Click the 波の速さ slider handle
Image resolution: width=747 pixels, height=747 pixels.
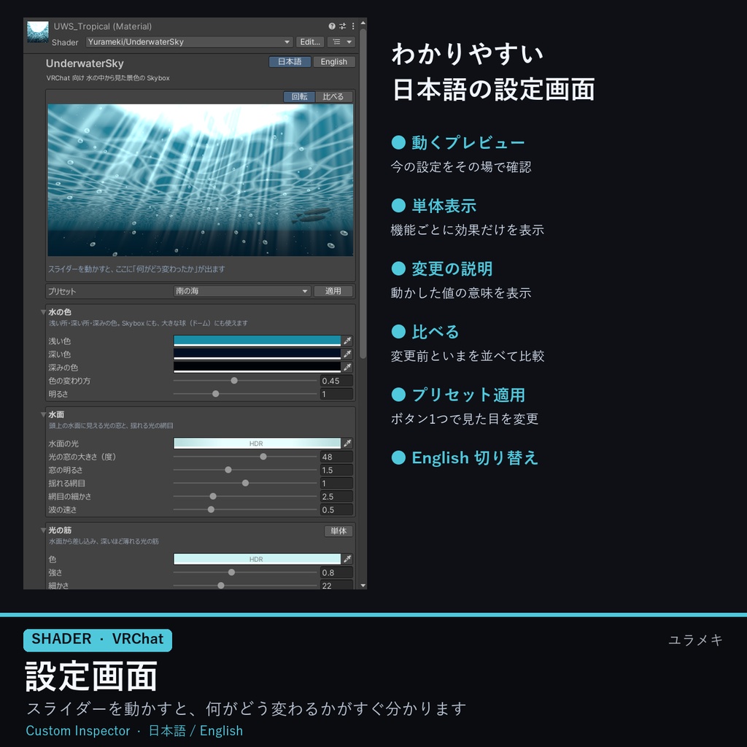point(211,510)
